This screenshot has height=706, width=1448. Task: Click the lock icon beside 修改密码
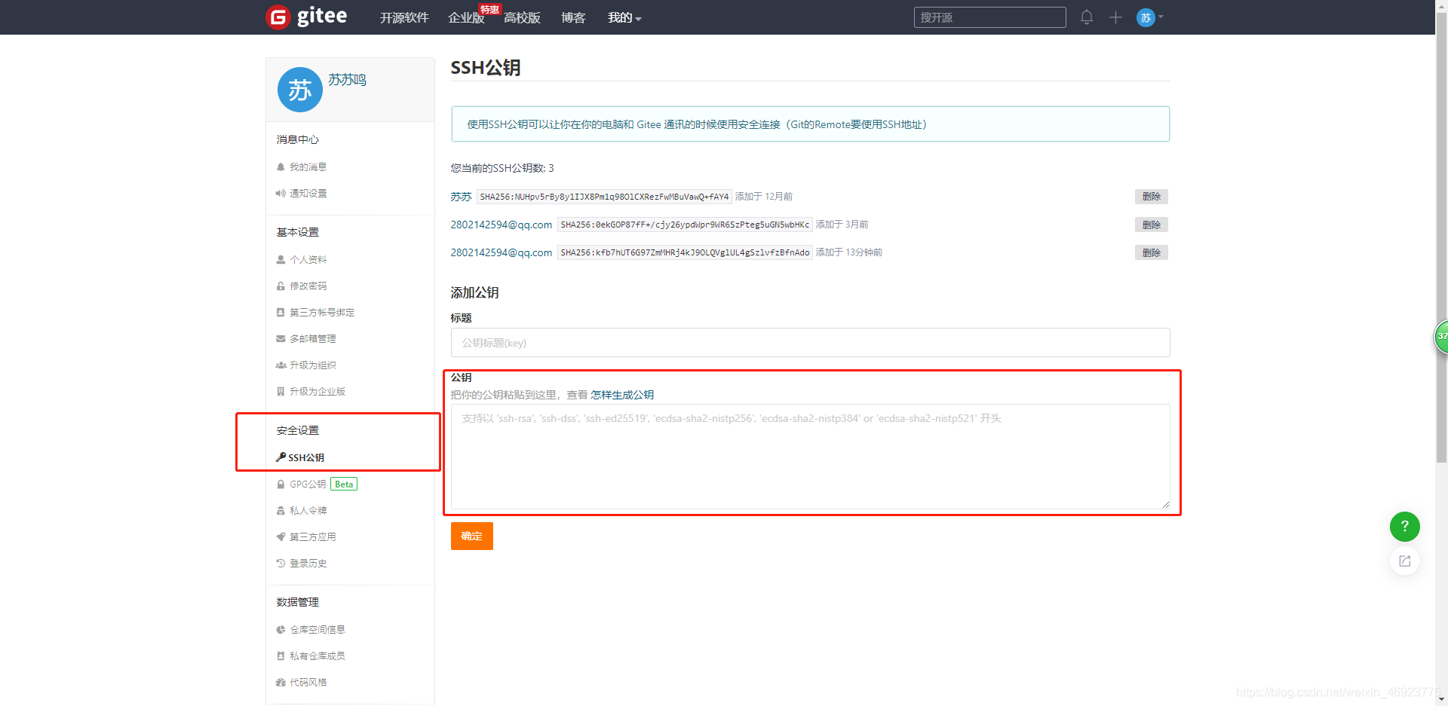tap(281, 286)
